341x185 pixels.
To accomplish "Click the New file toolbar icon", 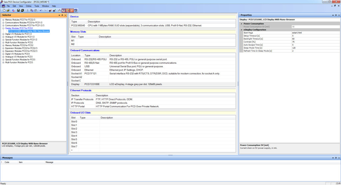I will pyautogui.click(x=4, y=10).
